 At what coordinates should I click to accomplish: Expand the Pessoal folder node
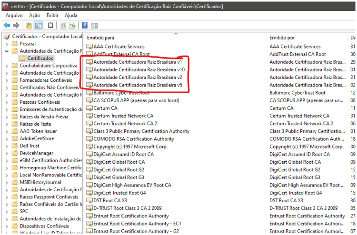[6, 44]
